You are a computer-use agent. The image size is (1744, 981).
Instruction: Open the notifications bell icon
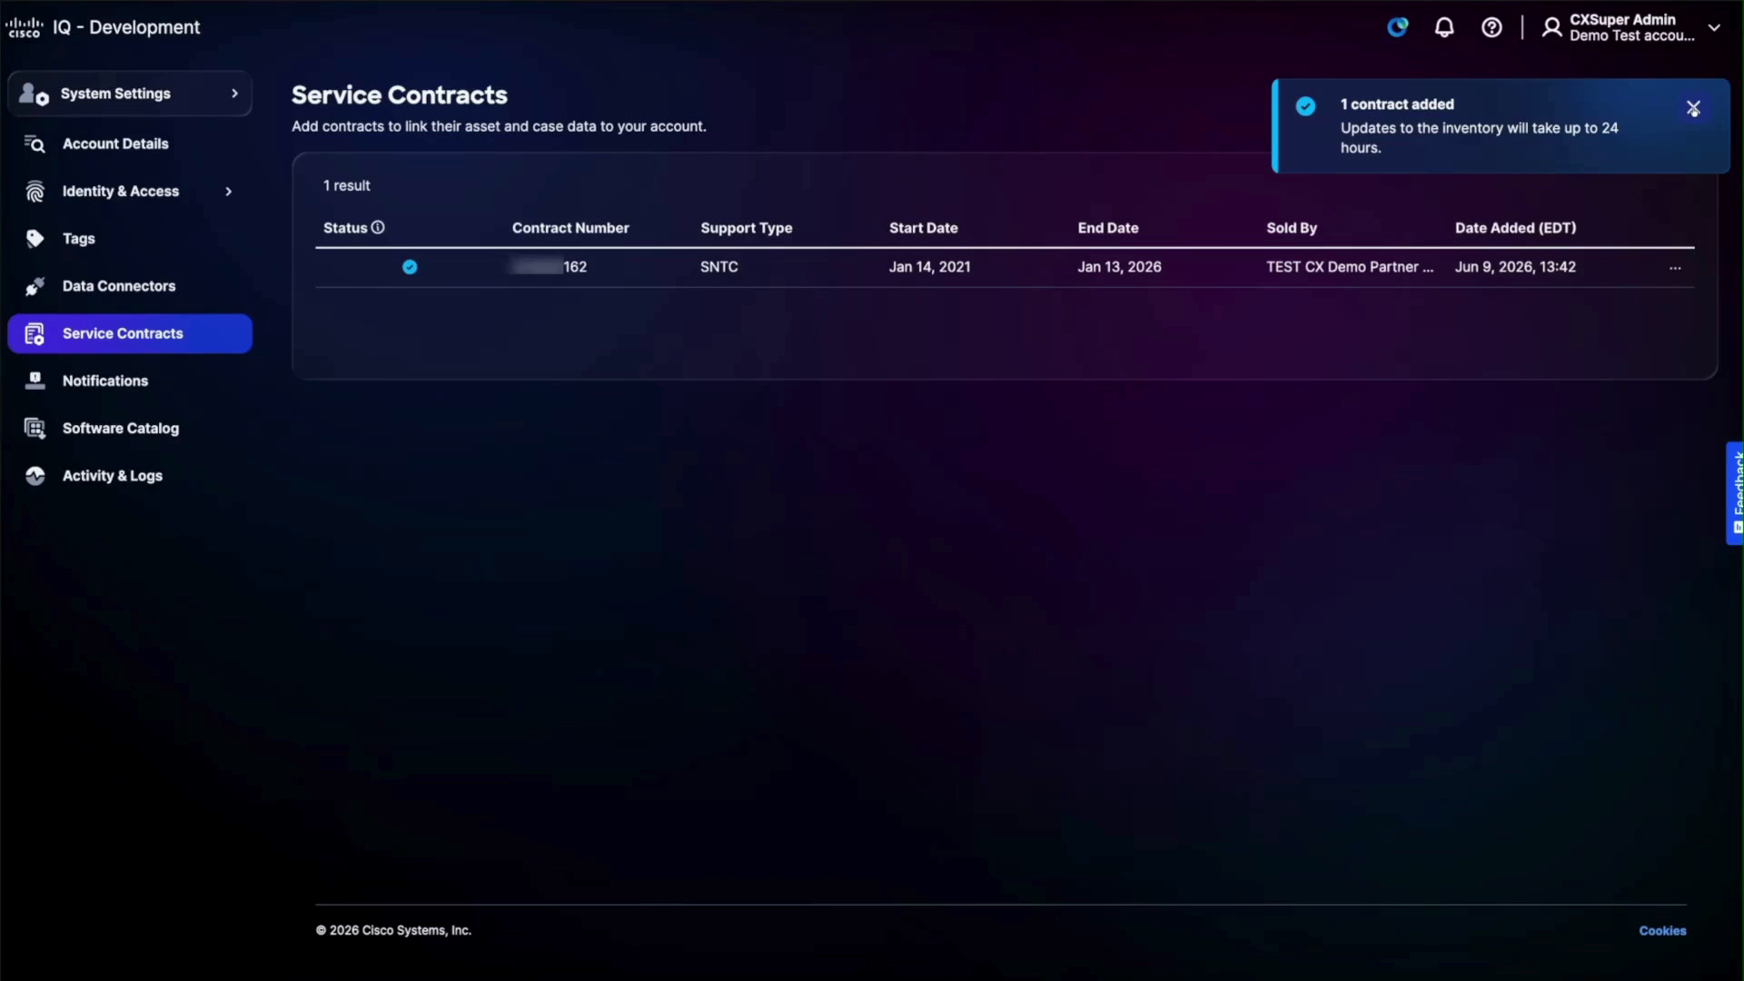point(1444,27)
